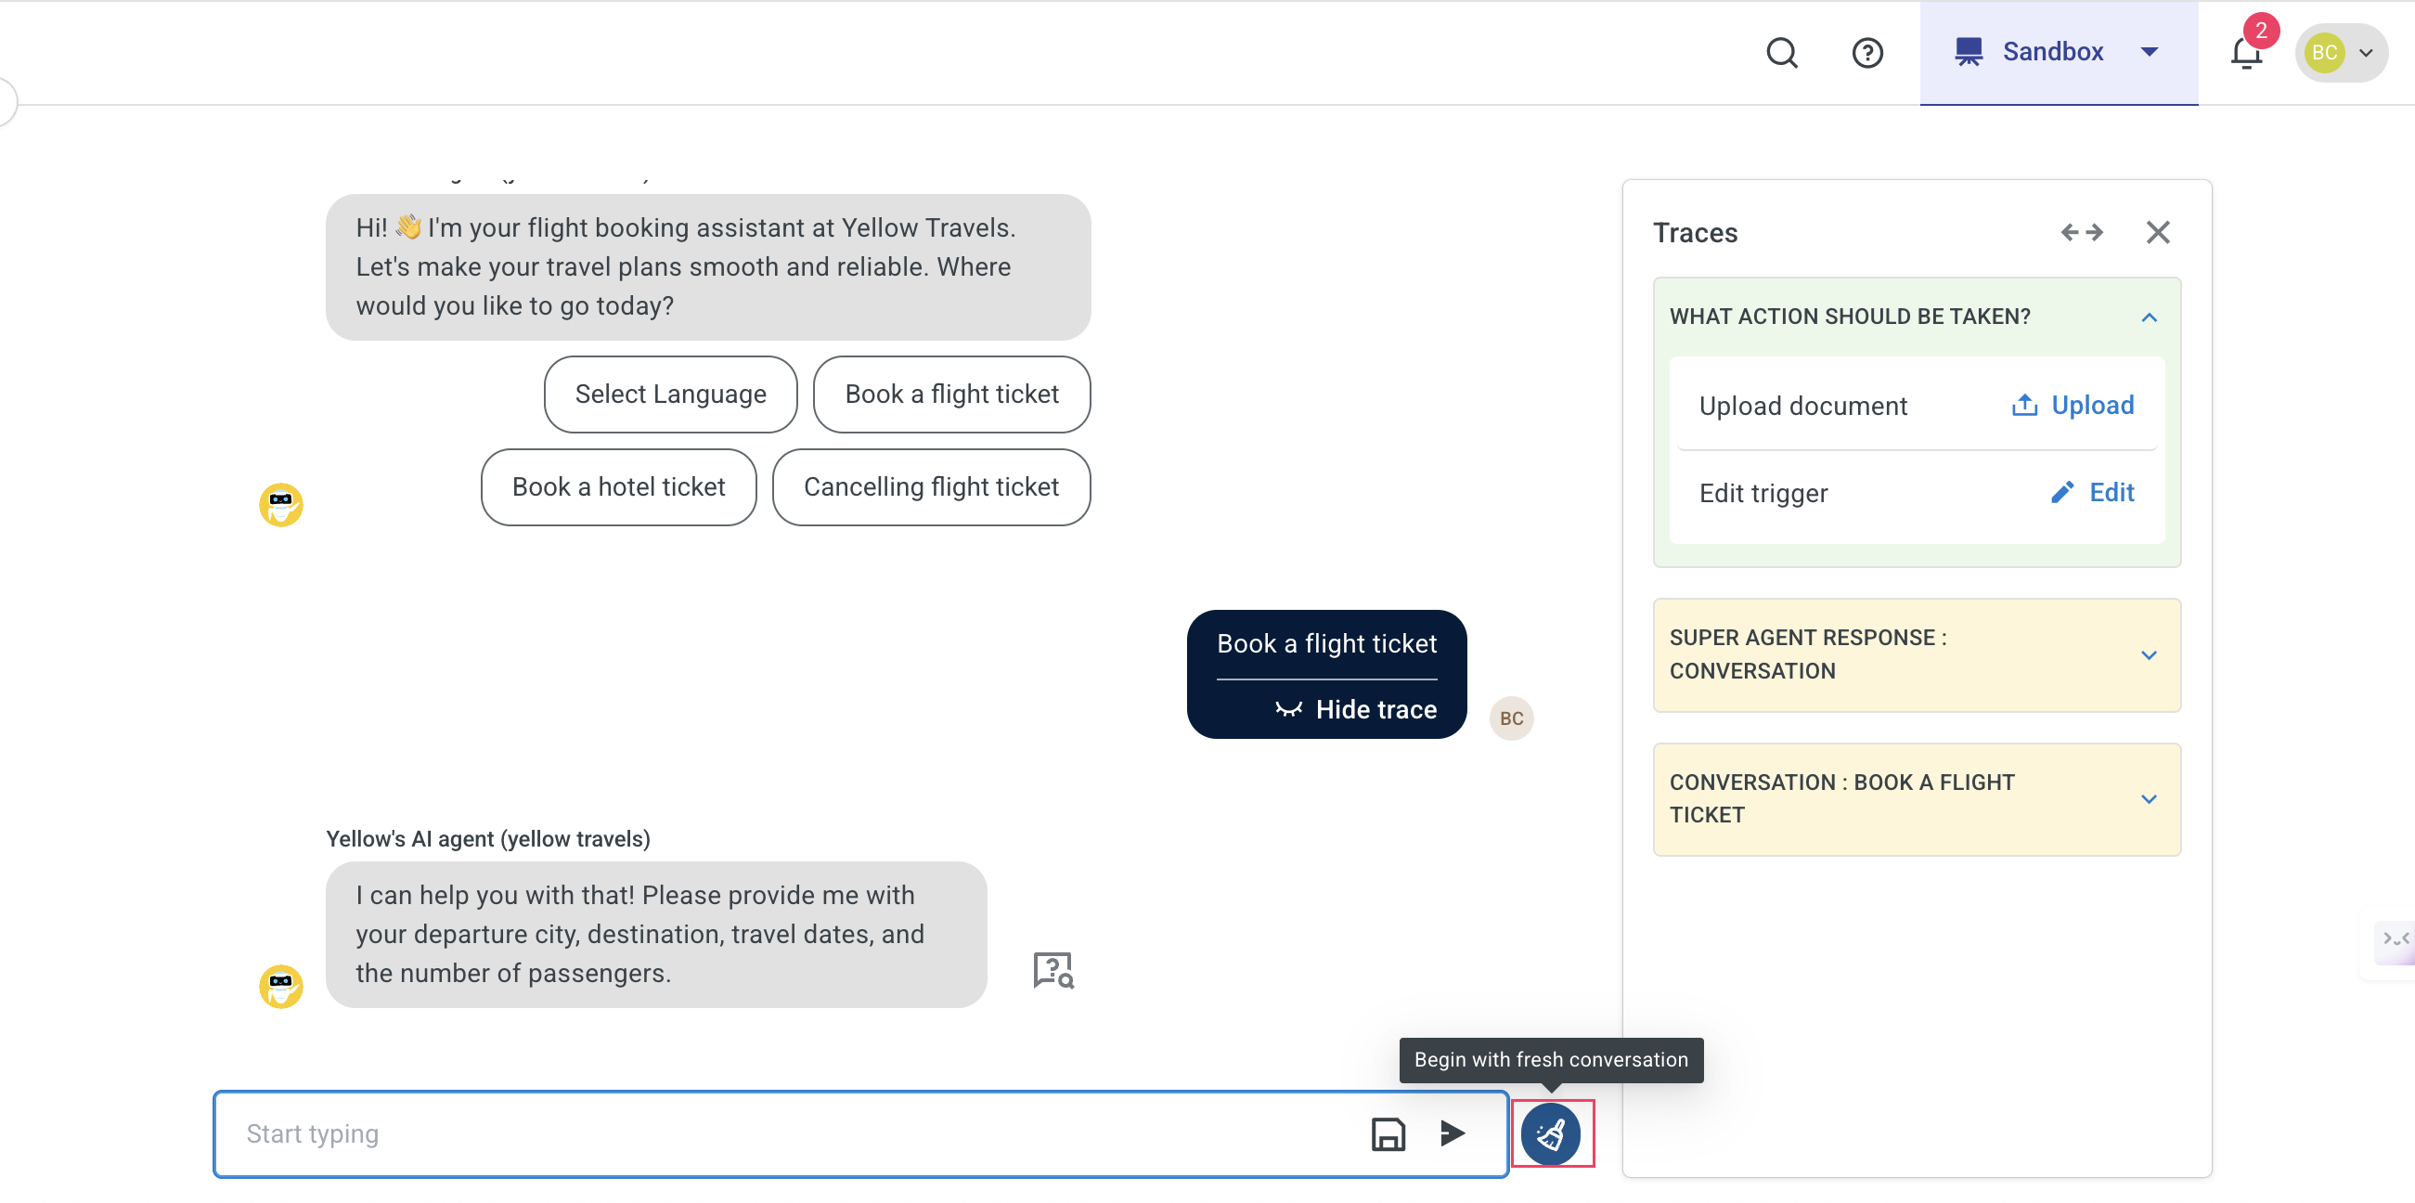Image resolution: width=2415 pixels, height=1203 pixels.
Task: Click the Sandbox monitor icon
Action: [x=1968, y=52]
